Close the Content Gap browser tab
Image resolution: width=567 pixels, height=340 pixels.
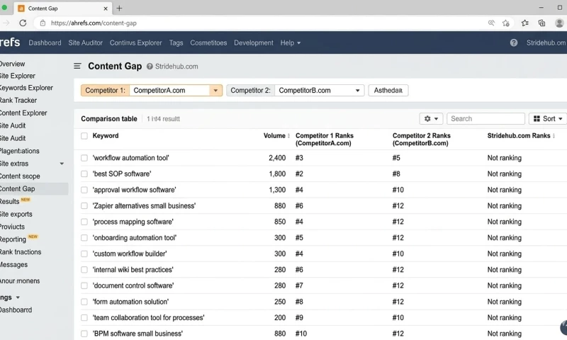[x=106, y=8]
